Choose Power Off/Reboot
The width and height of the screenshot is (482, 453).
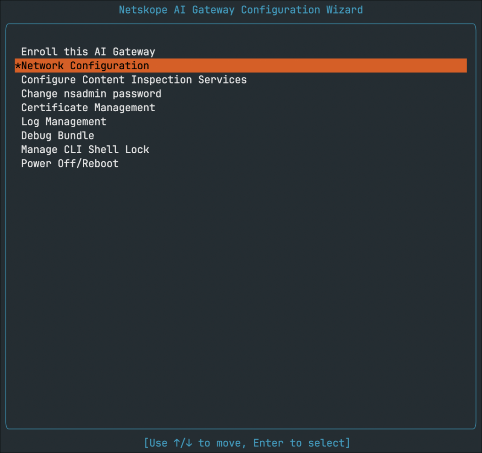(70, 164)
